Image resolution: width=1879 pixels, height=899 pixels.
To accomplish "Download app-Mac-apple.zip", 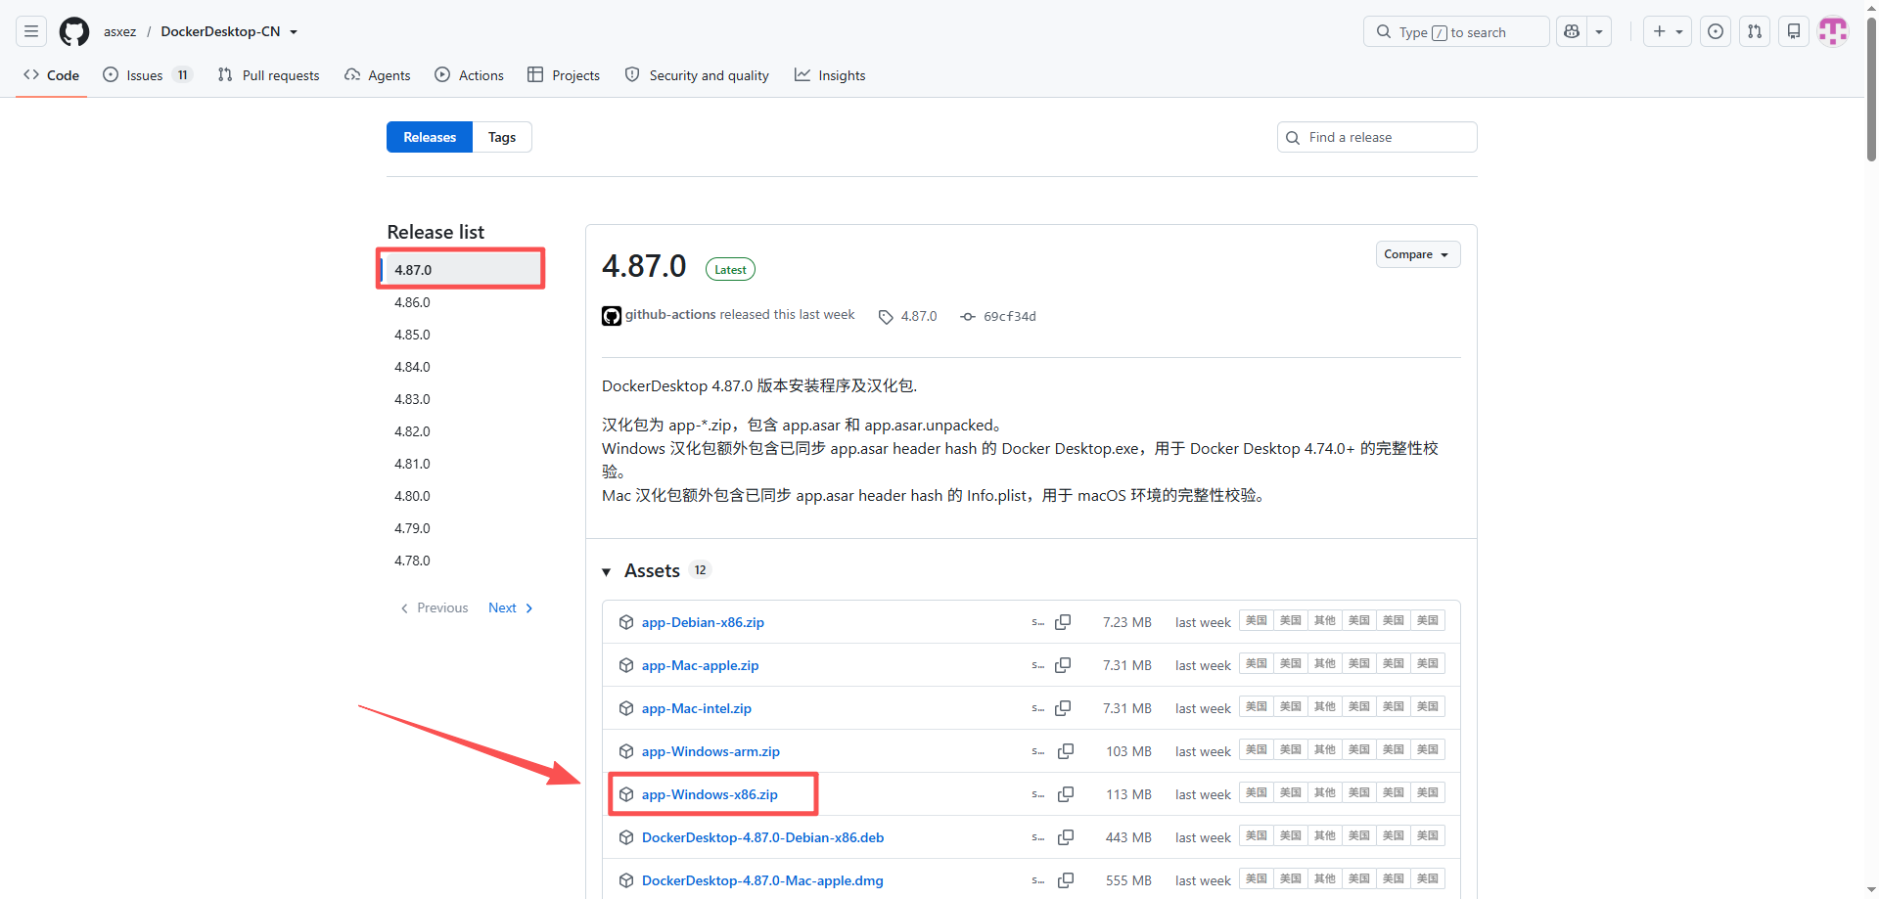I will click(700, 665).
